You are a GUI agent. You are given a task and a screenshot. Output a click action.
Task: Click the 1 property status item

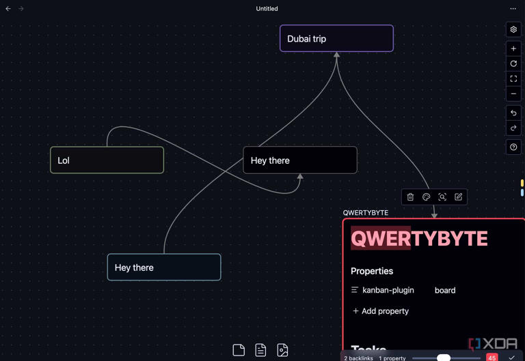[x=392, y=358]
